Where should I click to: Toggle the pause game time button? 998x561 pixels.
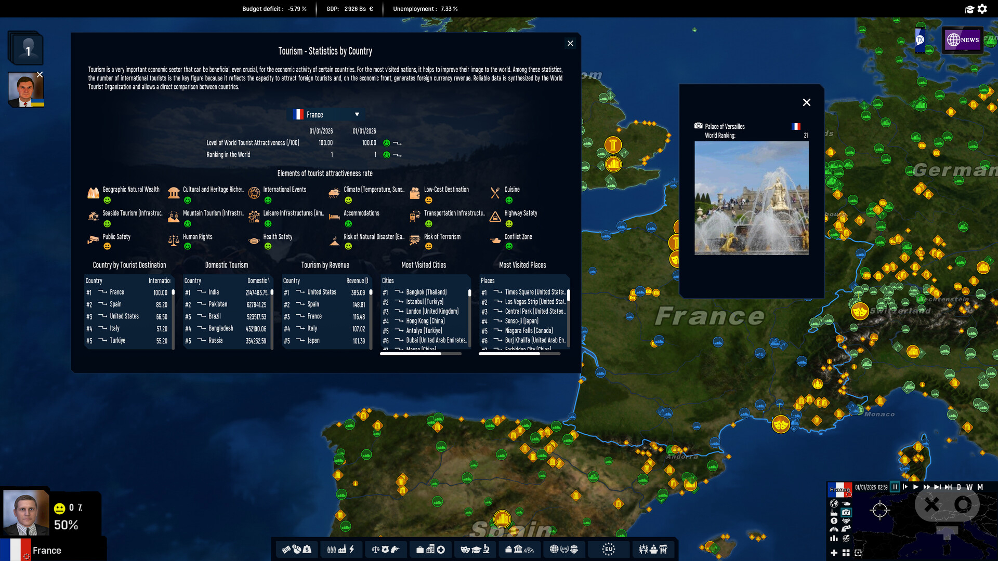click(x=895, y=487)
